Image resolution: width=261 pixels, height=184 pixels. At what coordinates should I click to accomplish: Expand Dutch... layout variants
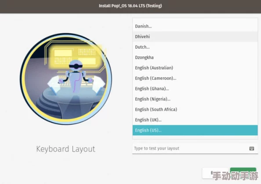(x=195, y=47)
